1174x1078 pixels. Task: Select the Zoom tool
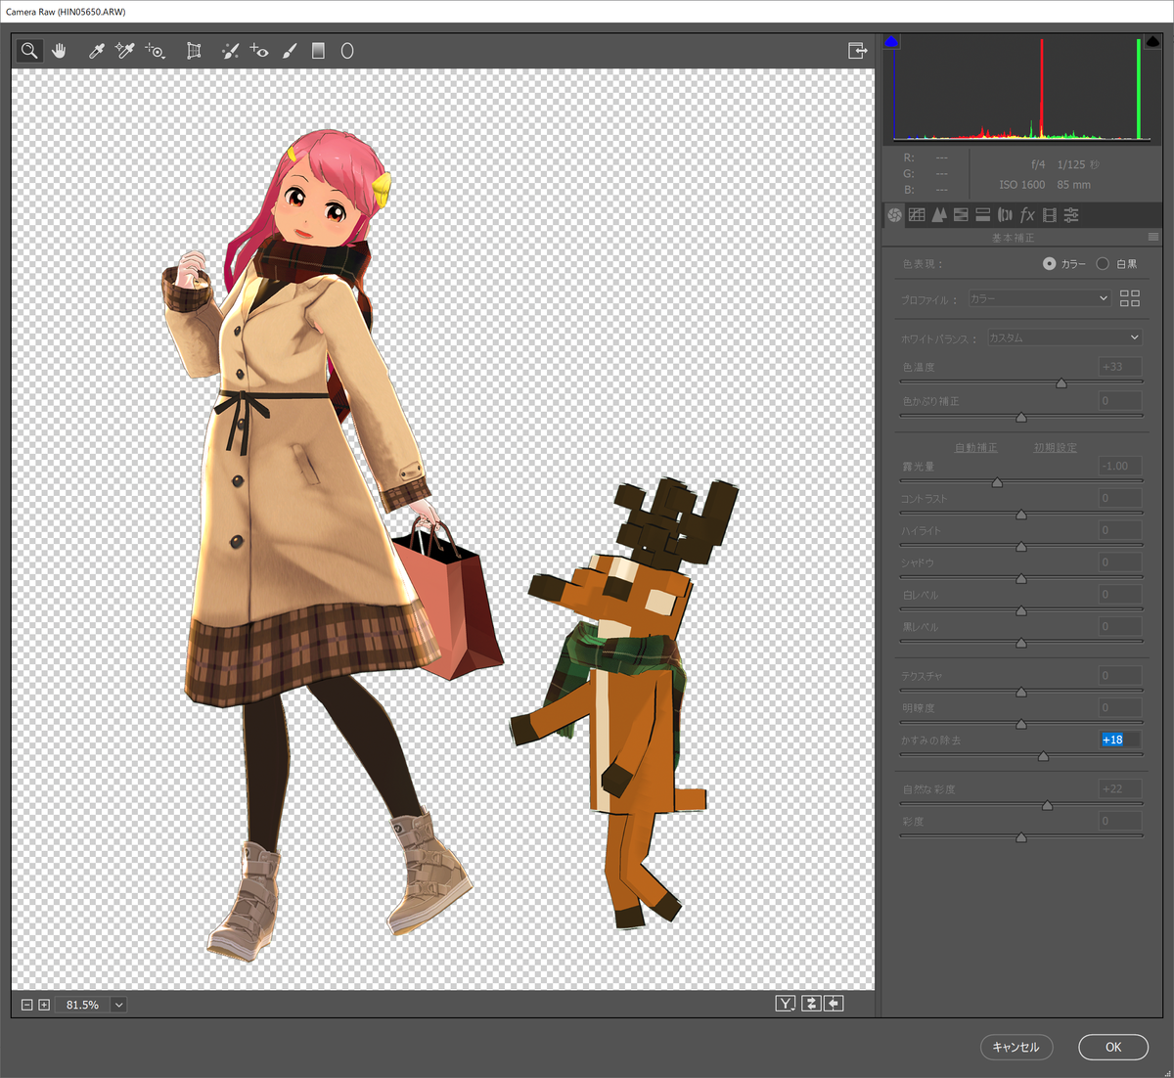click(29, 51)
